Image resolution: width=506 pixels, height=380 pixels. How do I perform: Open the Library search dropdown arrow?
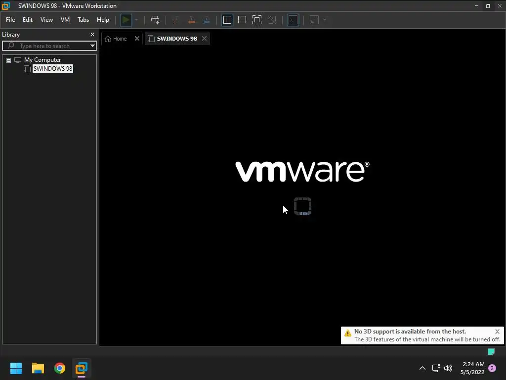click(x=92, y=46)
